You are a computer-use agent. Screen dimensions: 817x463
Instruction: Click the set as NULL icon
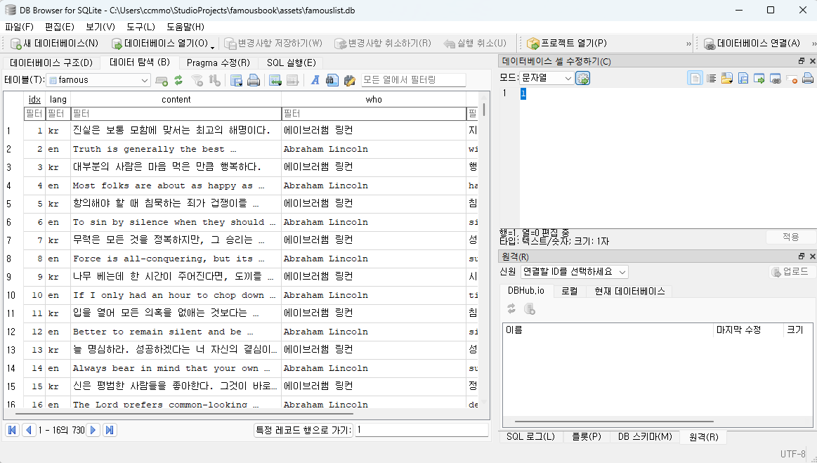(x=792, y=79)
